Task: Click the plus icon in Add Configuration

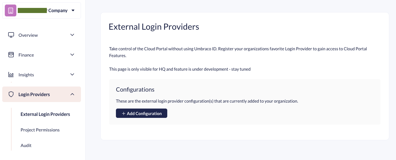Action: pyautogui.click(x=124, y=113)
